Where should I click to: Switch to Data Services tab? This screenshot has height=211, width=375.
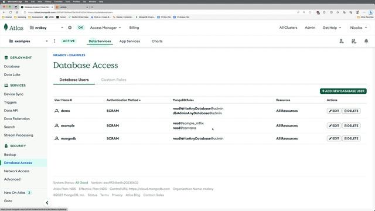[100, 41]
